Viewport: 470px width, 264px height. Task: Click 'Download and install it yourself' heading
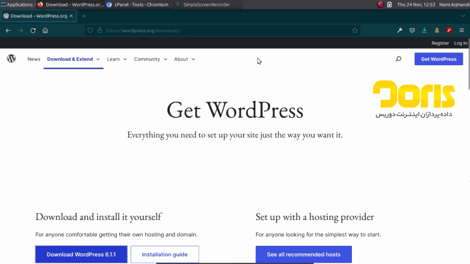[x=99, y=216]
